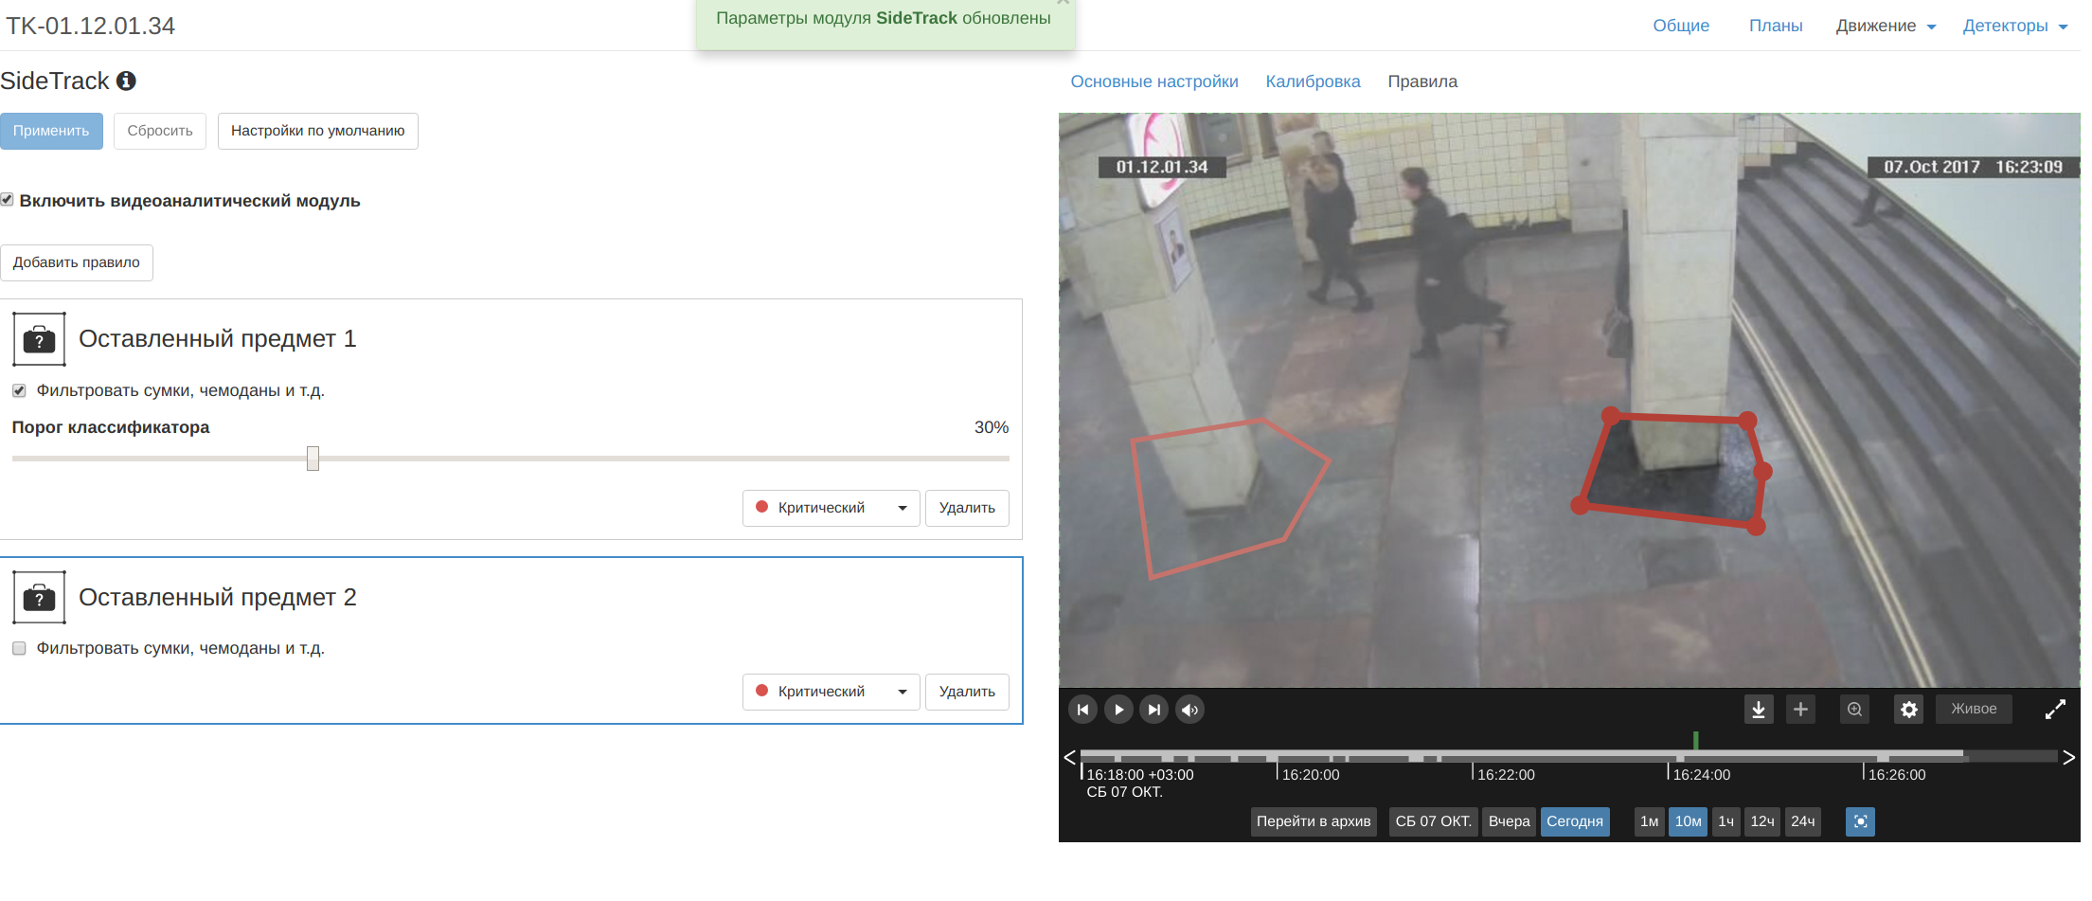Switch to Основные настройки tab
2092x901 pixels.
point(1154,81)
